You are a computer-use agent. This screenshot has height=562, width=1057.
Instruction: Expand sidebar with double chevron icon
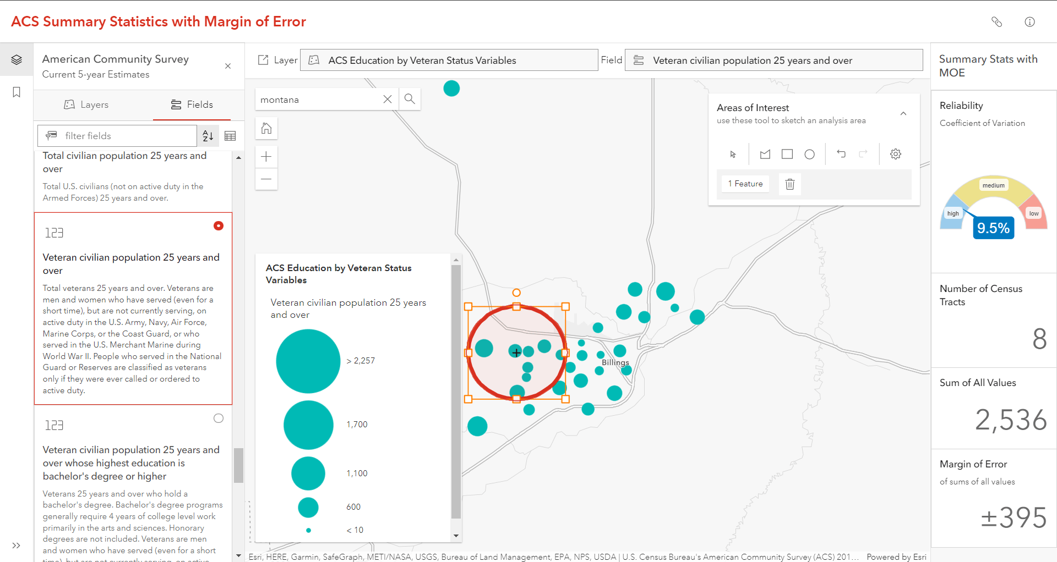point(17,546)
